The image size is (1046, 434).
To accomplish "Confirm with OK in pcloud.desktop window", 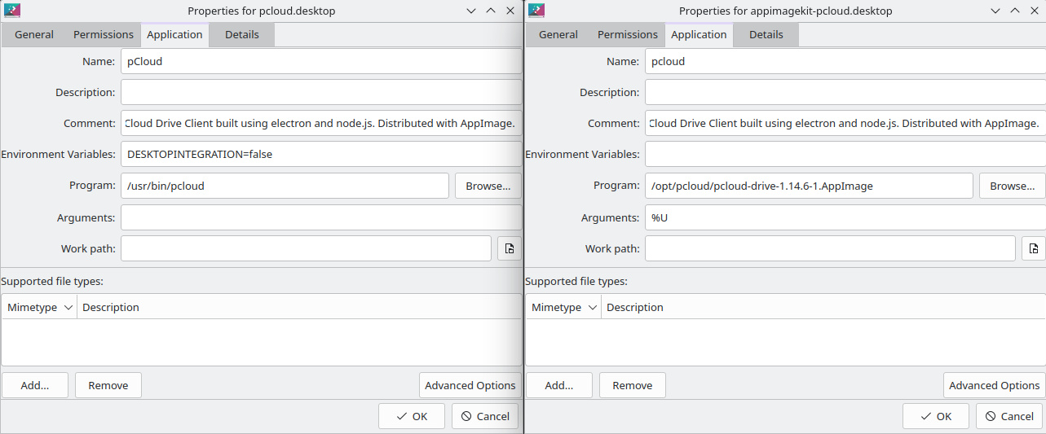I will coord(412,416).
